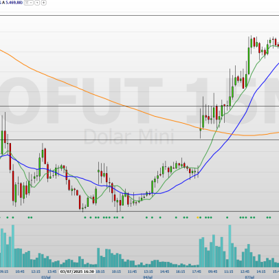Click the 14:45 time axis label
The image size is (279, 279).
click(164, 271)
